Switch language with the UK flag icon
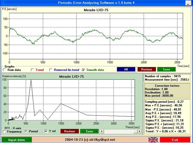Image resolution: width=193 pixels, height=143 pixels. tap(153, 140)
